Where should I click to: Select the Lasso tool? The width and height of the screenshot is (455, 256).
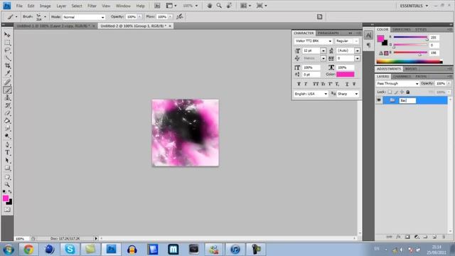pyautogui.click(x=7, y=50)
